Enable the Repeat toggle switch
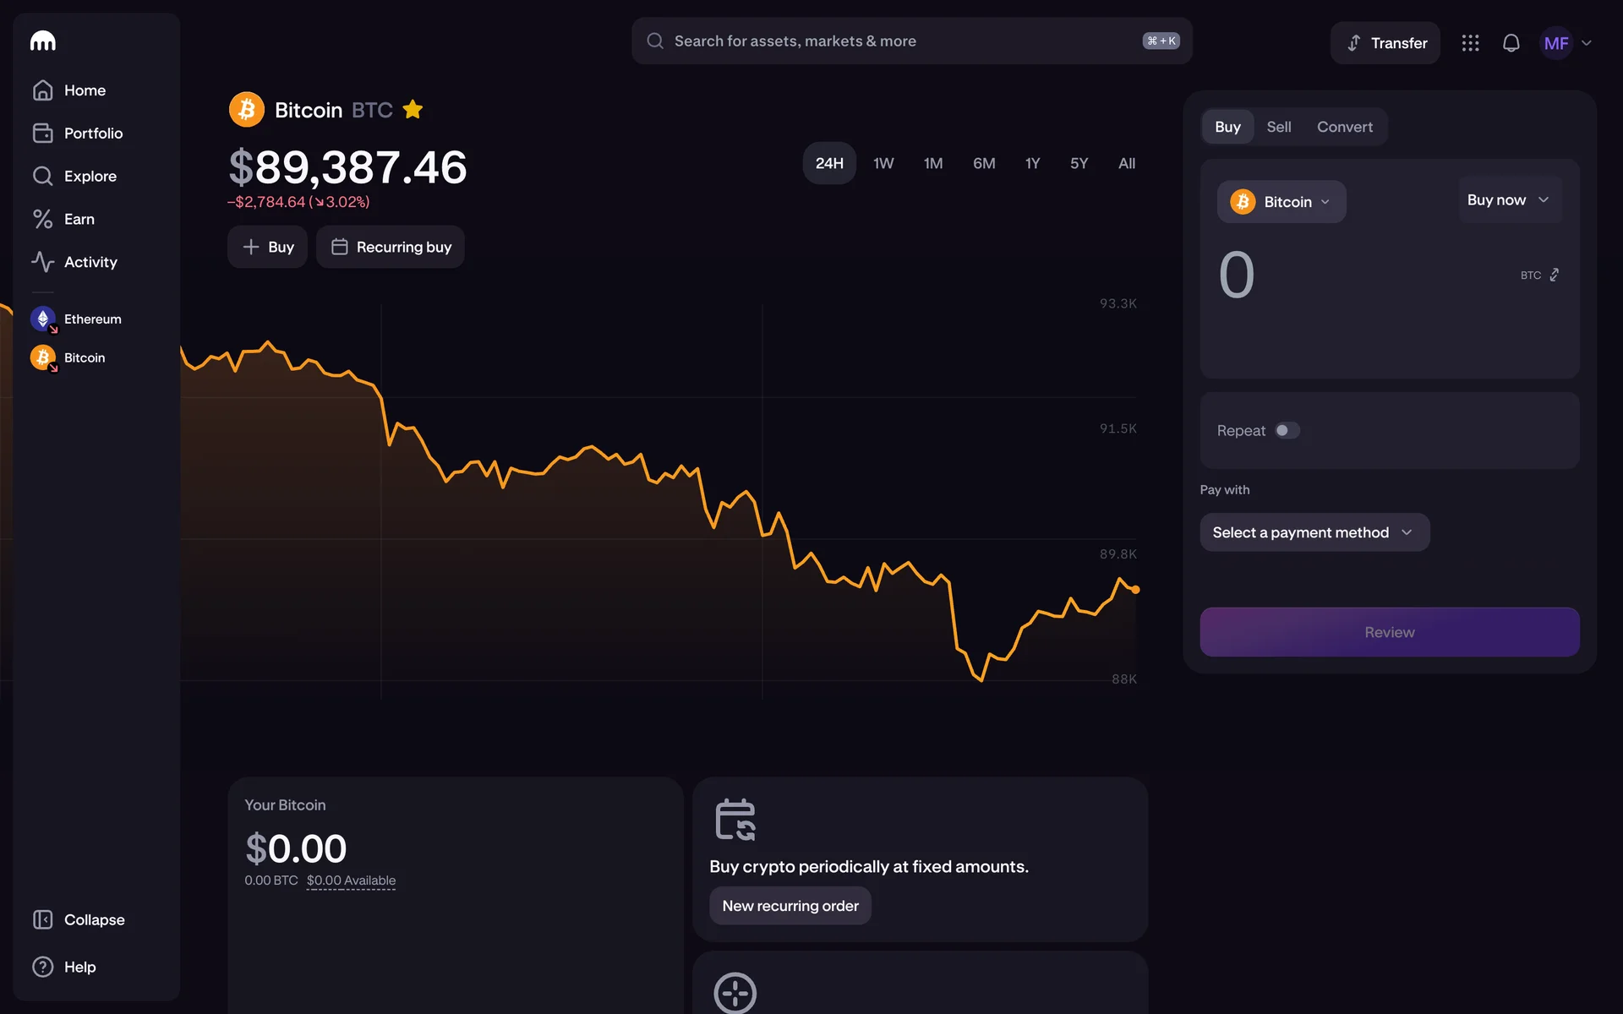The width and height of the screenshot is (1623, 1014). pos(1287,431)
